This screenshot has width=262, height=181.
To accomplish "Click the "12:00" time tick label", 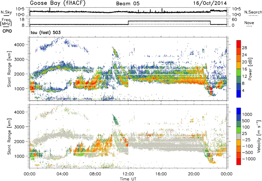I will click(x=128, y=174).
